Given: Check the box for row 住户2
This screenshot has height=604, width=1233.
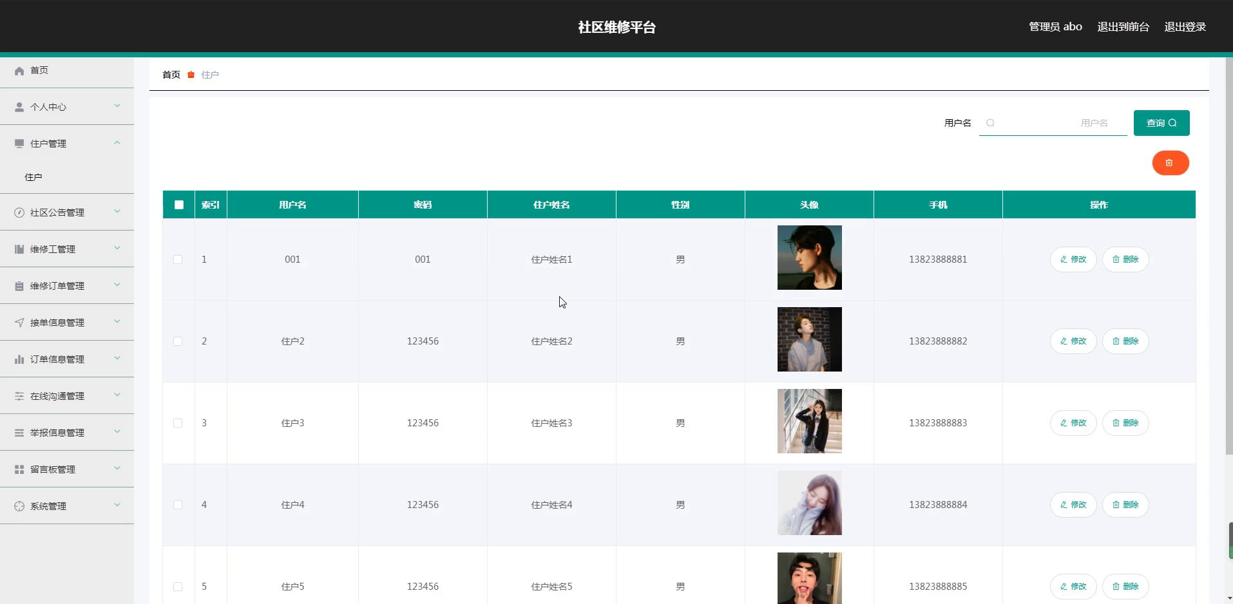Looking at the screenshot, I should tap(178, 341).
